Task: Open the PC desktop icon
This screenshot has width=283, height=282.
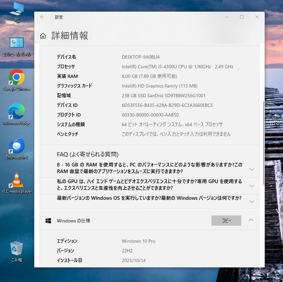Action: [17, 9]
